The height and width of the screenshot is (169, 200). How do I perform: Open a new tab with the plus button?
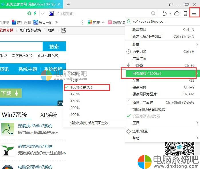tap(68, 4)
